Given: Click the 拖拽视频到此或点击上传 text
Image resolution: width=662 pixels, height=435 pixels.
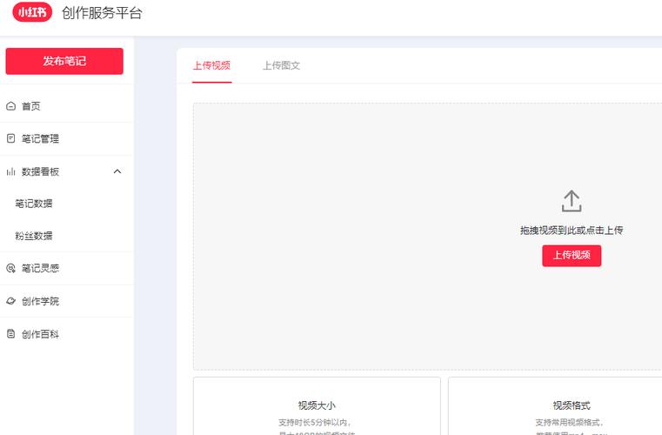Looking at the screenshot, I should [x=571, y=231].
